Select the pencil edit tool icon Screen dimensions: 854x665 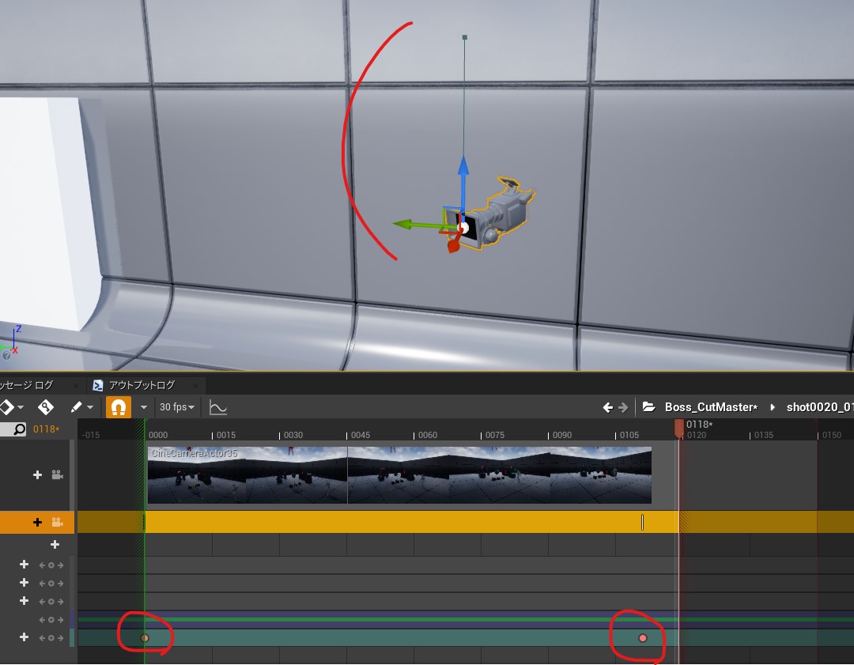click(76, 407)
